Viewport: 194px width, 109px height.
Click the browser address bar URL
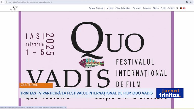(51, 2)
